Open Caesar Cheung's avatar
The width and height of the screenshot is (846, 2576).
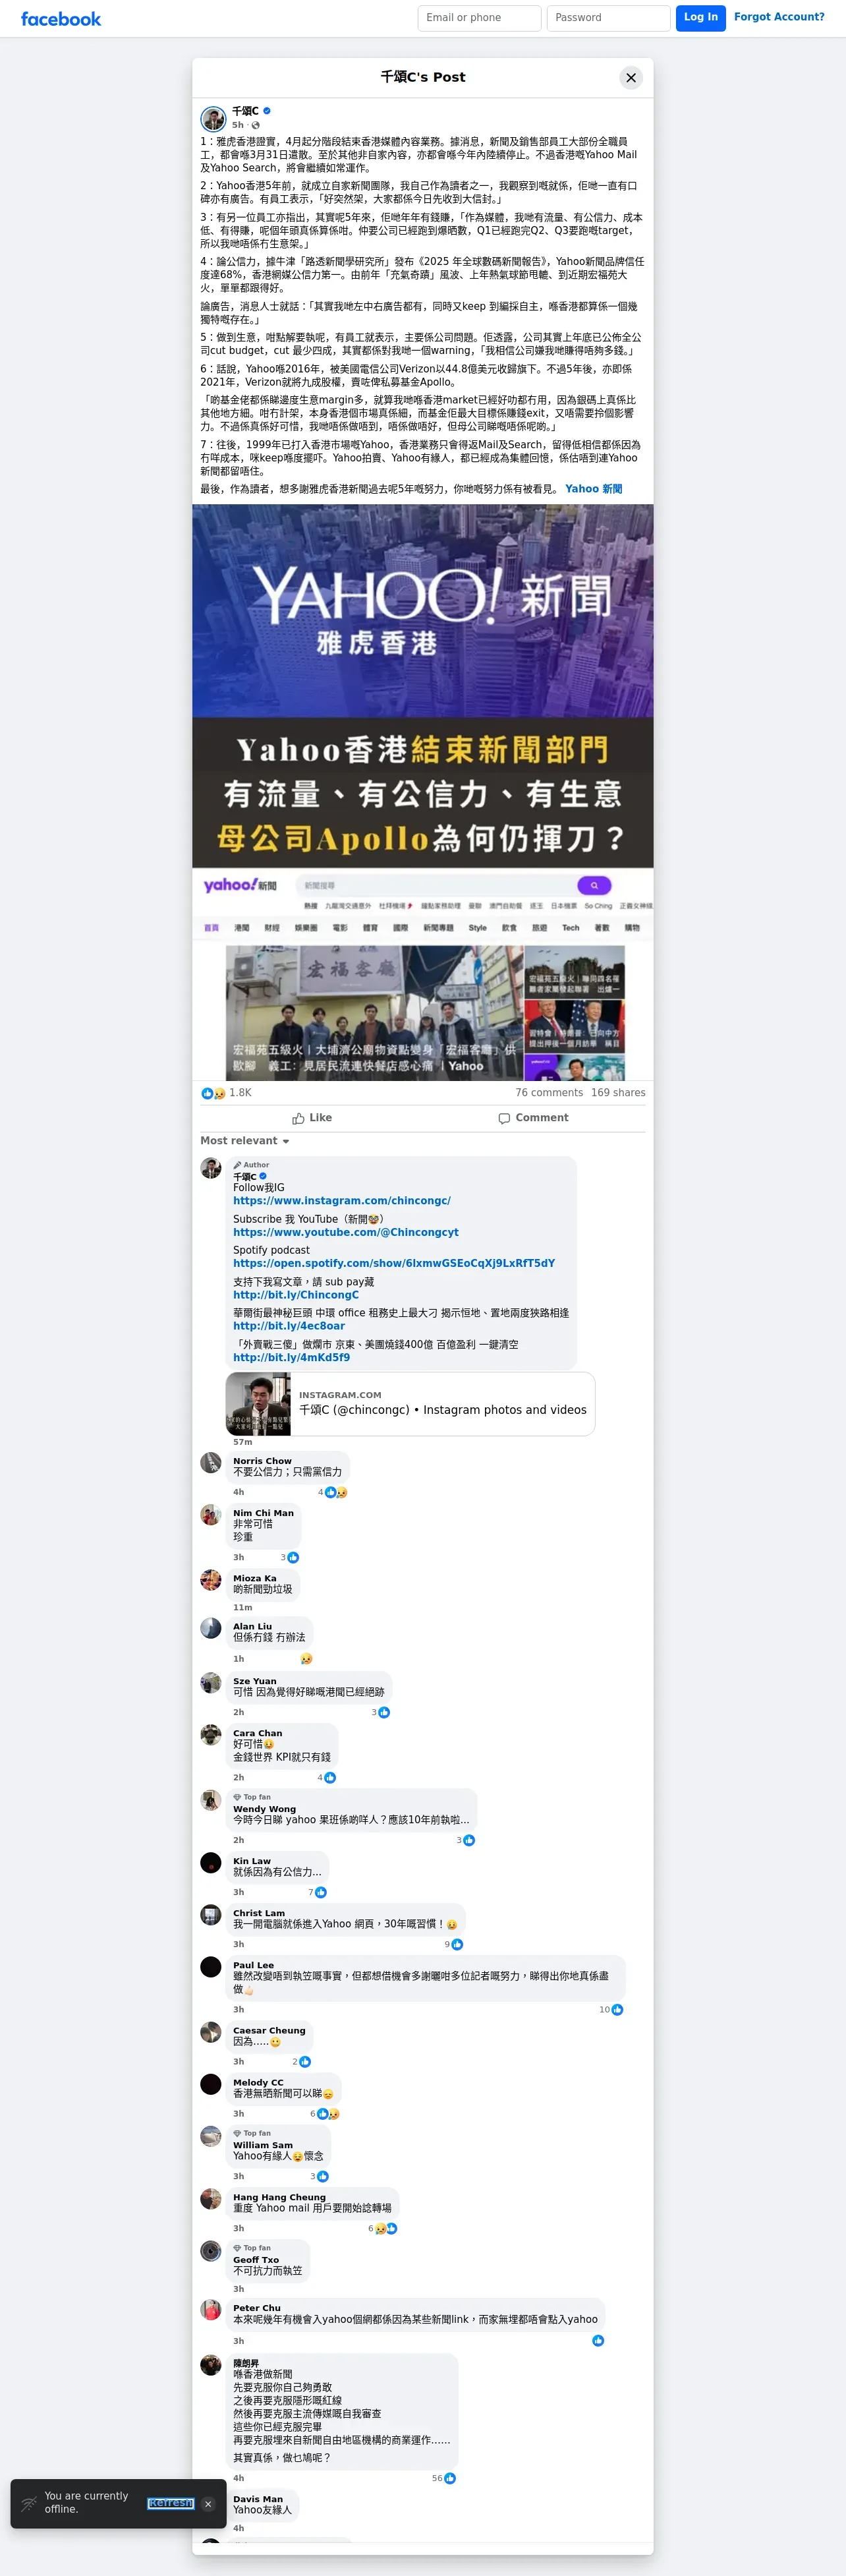(x=211, y=2032)
